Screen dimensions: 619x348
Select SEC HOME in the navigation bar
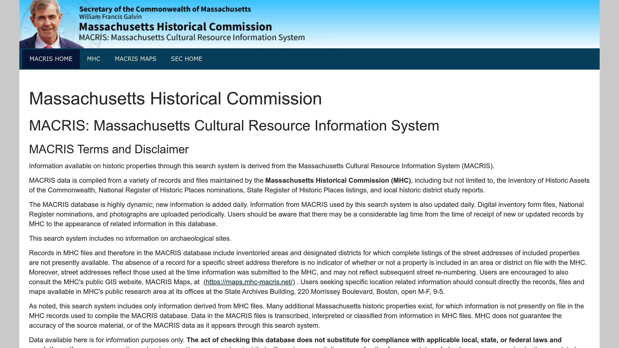(186, 59)
